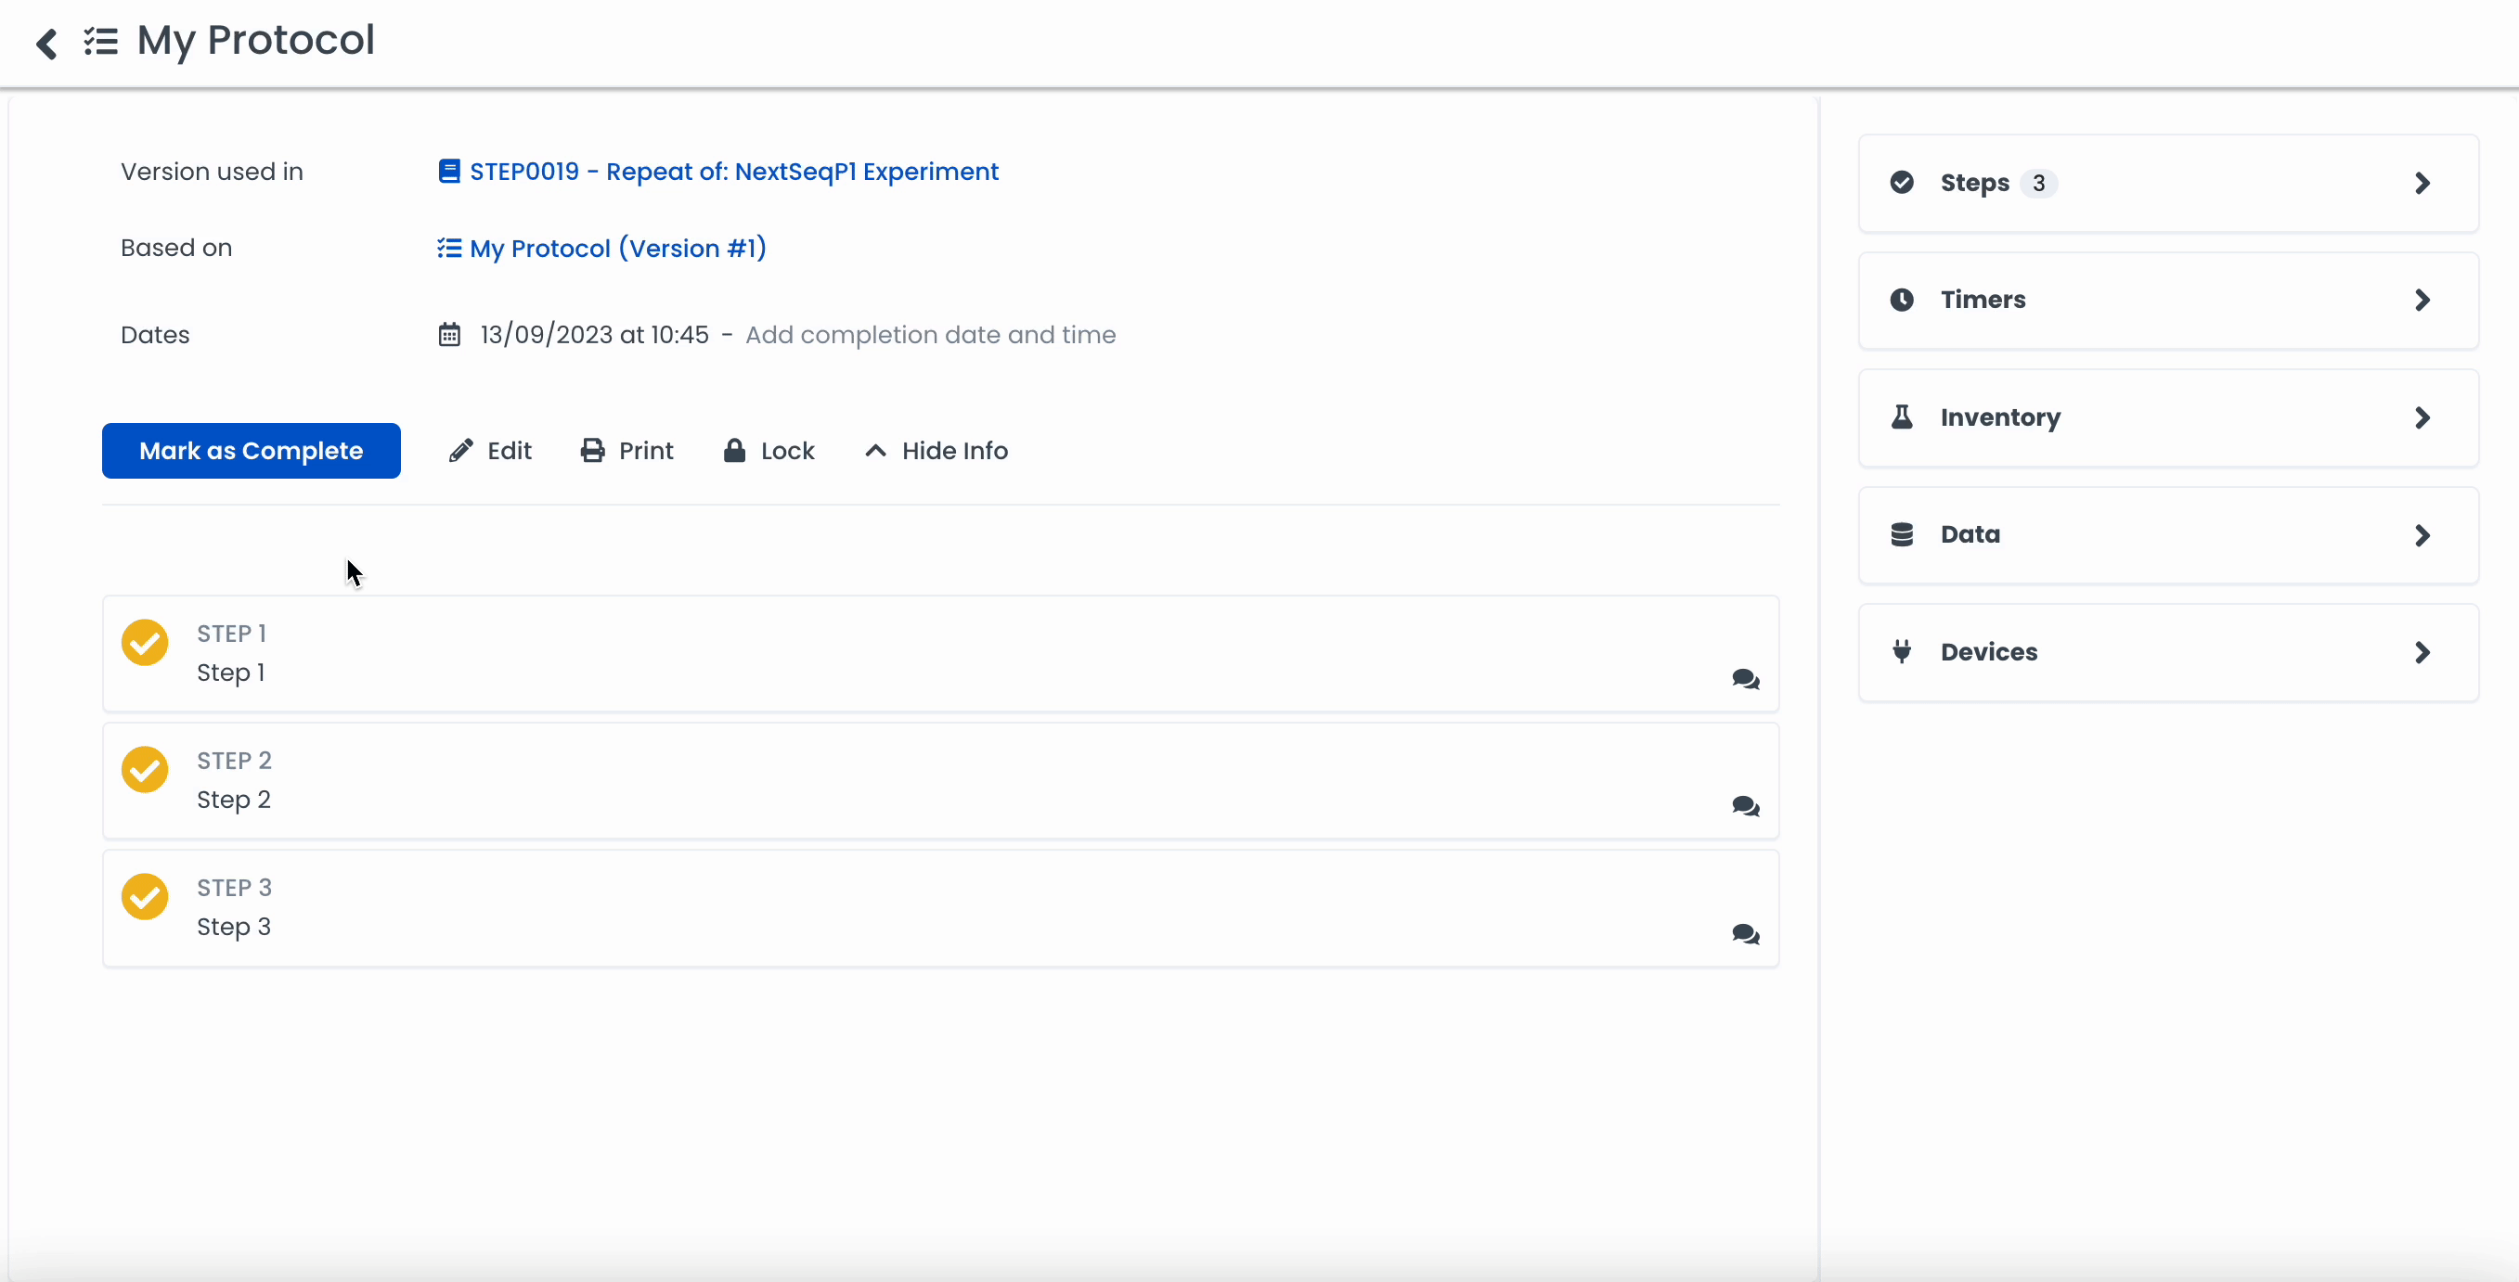Screen dimensions: 2519x1282
Task: Expand the Inventory panel
Action: [x=2167, y=418]
